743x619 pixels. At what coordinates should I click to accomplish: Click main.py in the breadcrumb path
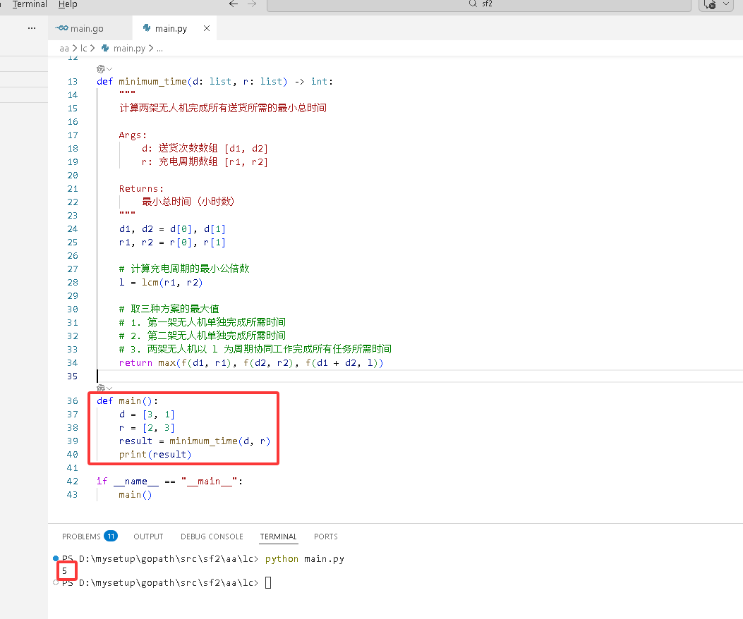point(129,49)
